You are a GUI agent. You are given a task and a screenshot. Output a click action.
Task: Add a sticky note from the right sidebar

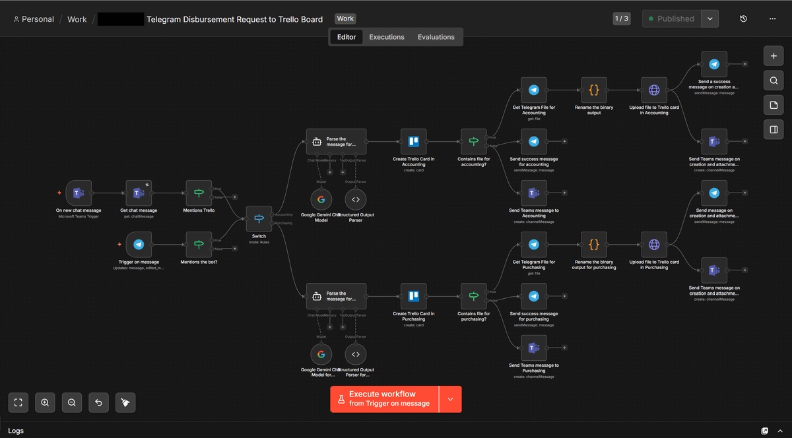click(774, 104)
